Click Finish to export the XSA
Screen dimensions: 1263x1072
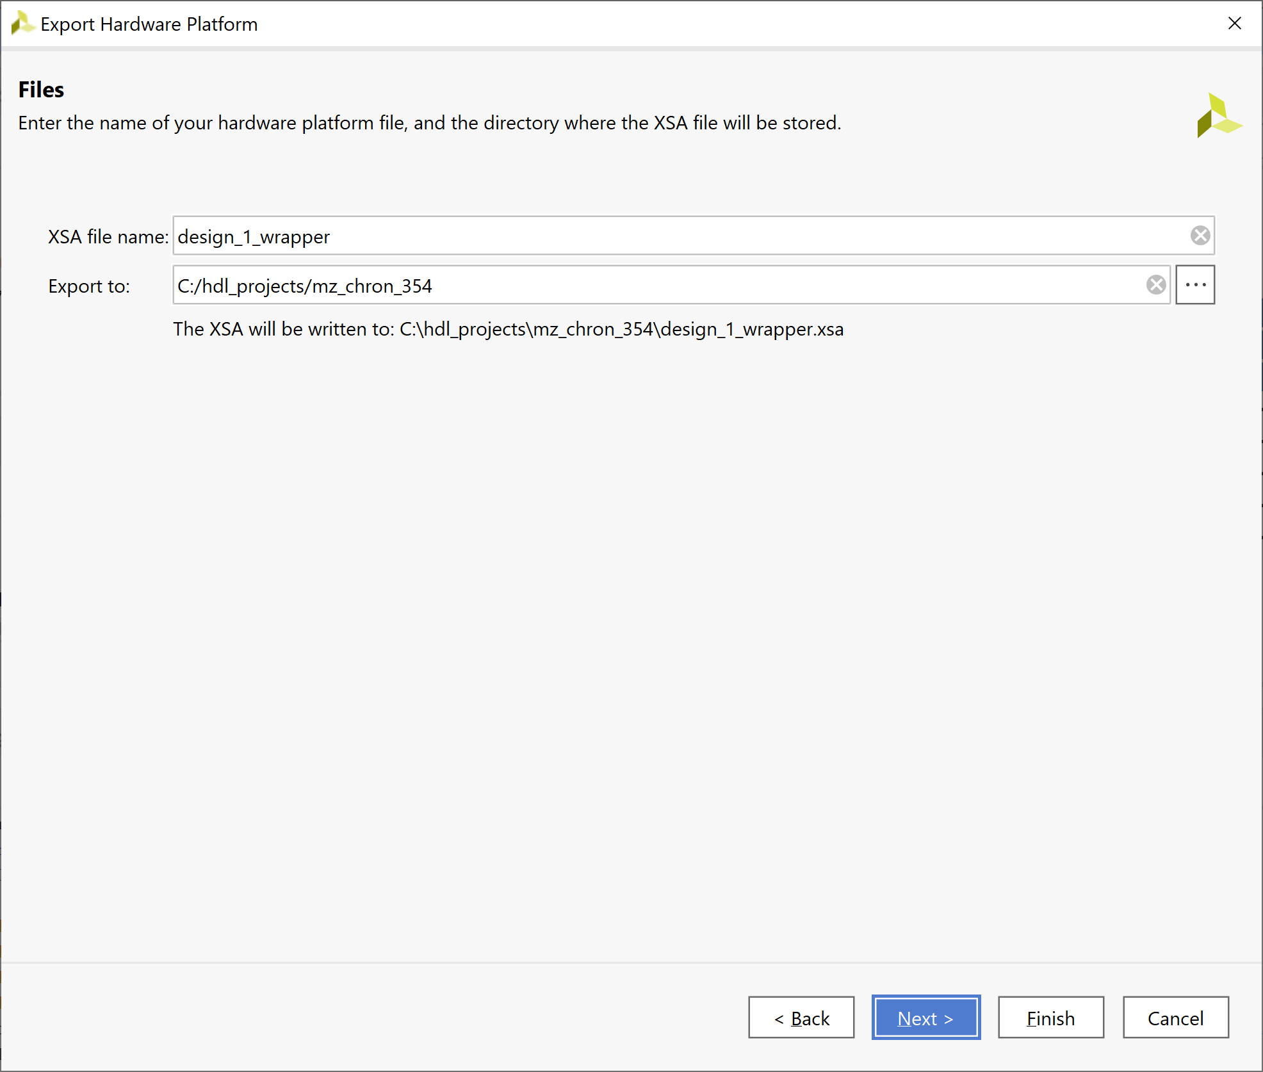(x=1050, y=1018)
